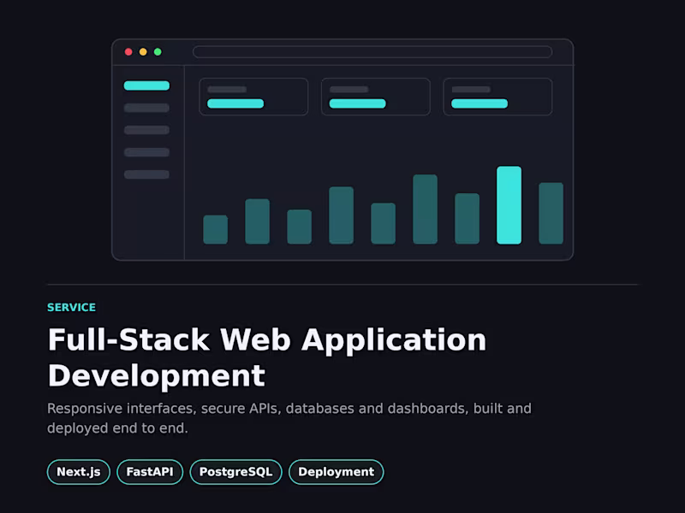Image resolution: width=685 pixels, height=513 pixels.
Task: Click the Full-Stack Web Application Development heading
Action: click(x=267, y=357)
